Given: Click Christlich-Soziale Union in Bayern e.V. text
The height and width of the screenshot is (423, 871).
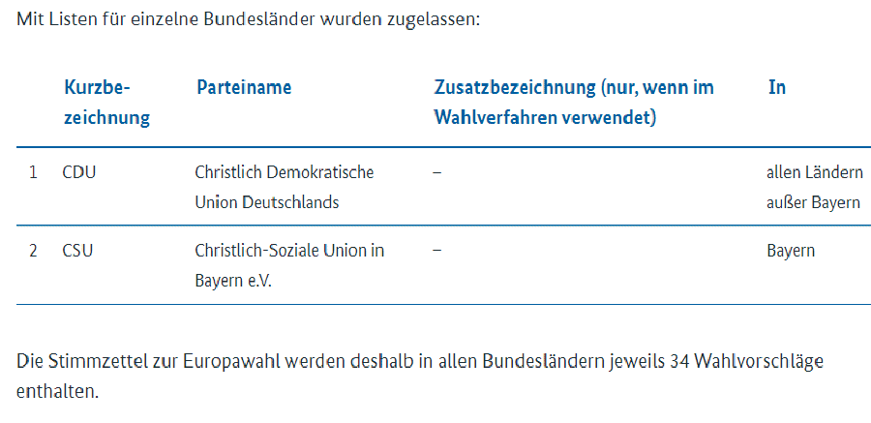Looking at the screenshot, I should 289,265.
